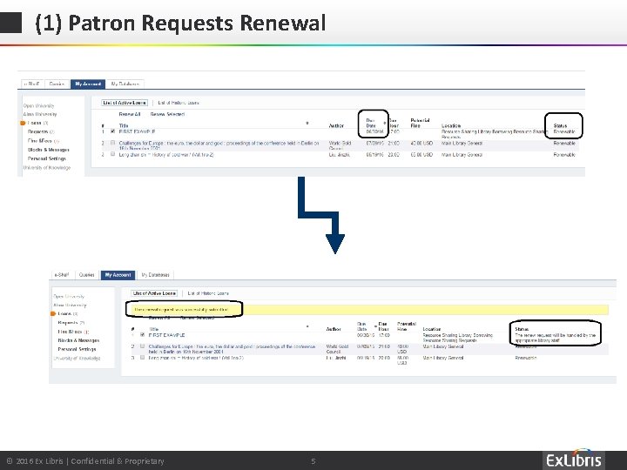Select University of Knowledge in bottom screenshot sidebar
627x470 pixels.
pos(77,358)
